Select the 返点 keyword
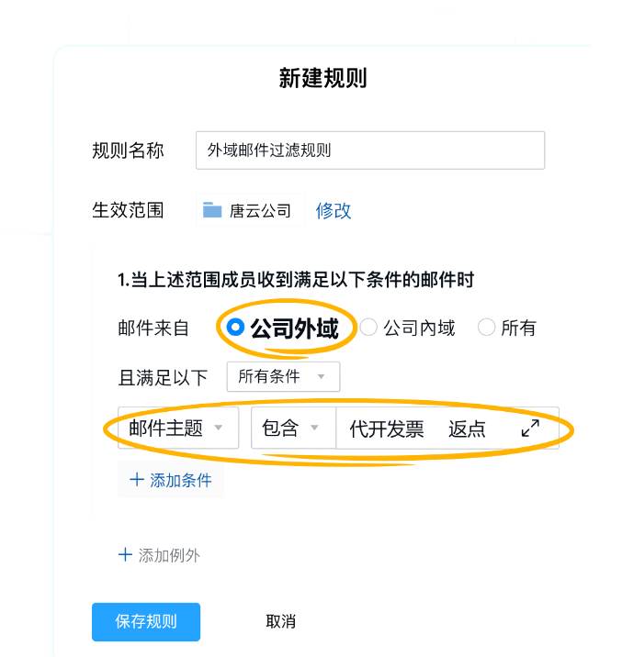The image size is (622, 657). pyautogui.click(x=467, y=429)
